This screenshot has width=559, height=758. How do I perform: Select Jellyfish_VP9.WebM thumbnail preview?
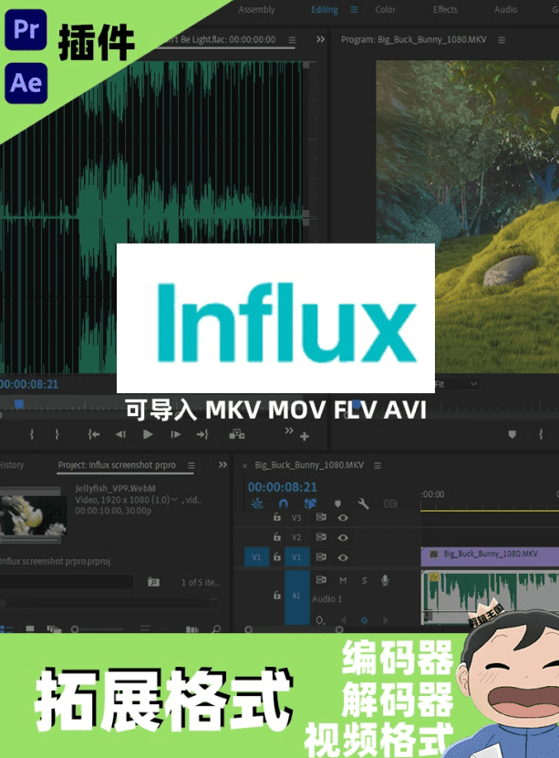33,514
